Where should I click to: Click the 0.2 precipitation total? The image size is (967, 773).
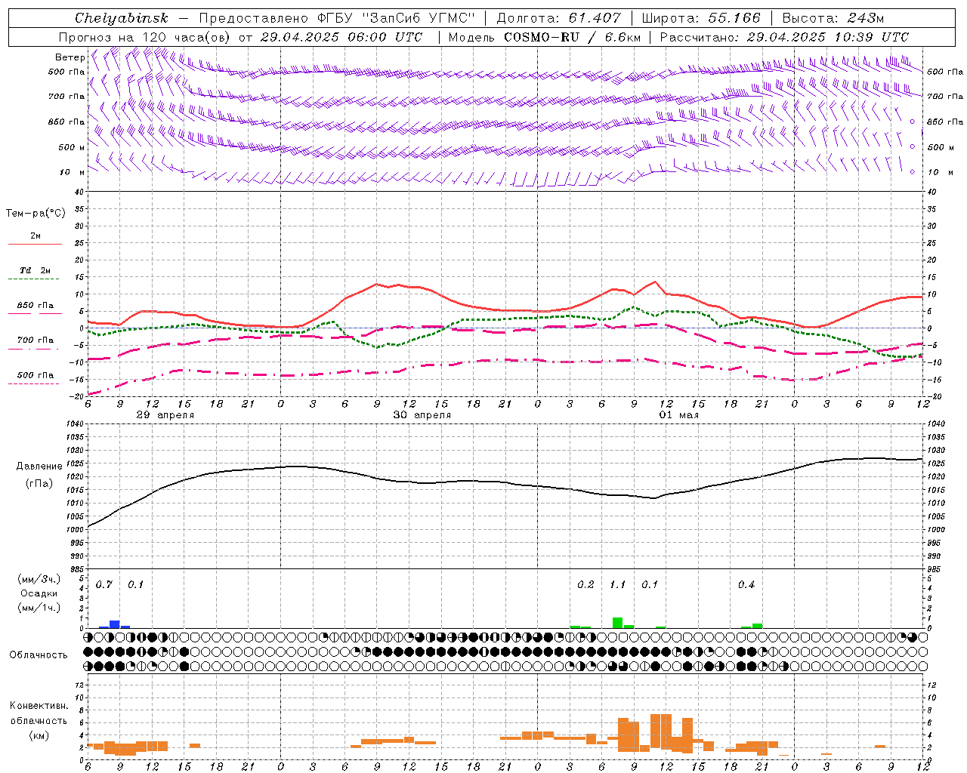point(585,585)
